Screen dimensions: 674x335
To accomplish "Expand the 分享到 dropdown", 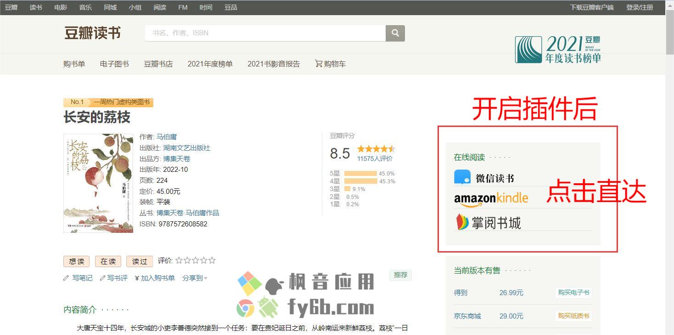I will click(195, 278).
